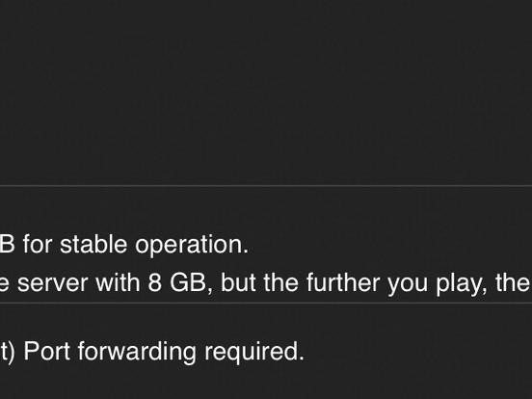Click the word "further" in the text
The width and height of the screenshot is (532, 399).
tap(343, 282)
